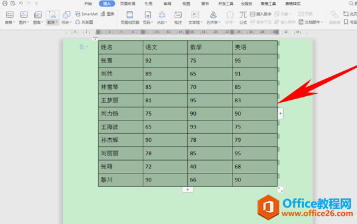Click the 语文 header cell

pyautogui.click(x=165, y=47)
